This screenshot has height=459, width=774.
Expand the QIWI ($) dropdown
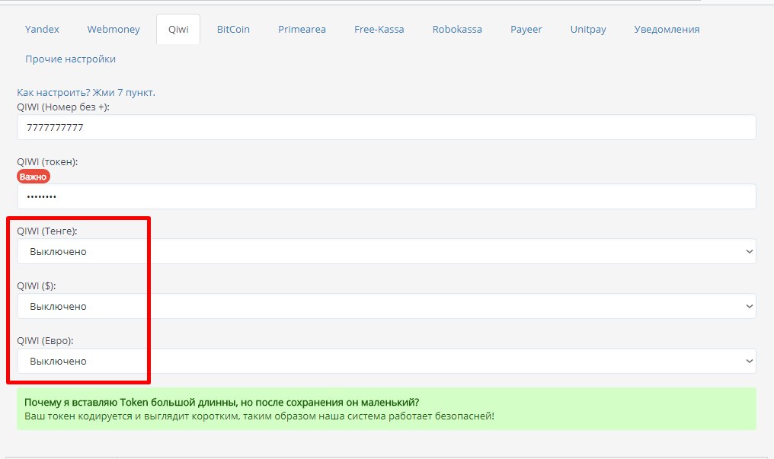pos(386,306)
